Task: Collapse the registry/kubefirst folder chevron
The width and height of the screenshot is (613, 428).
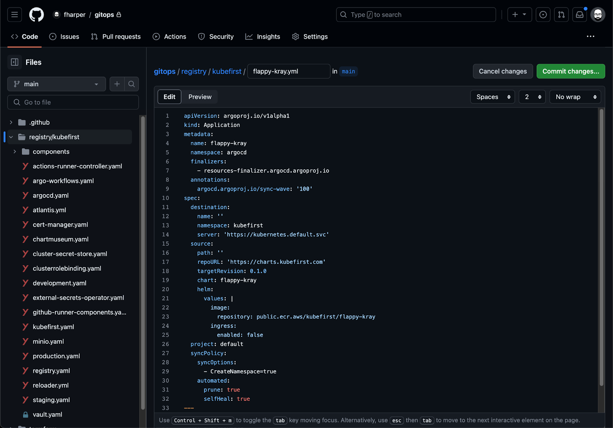Action: coord(11,137)
